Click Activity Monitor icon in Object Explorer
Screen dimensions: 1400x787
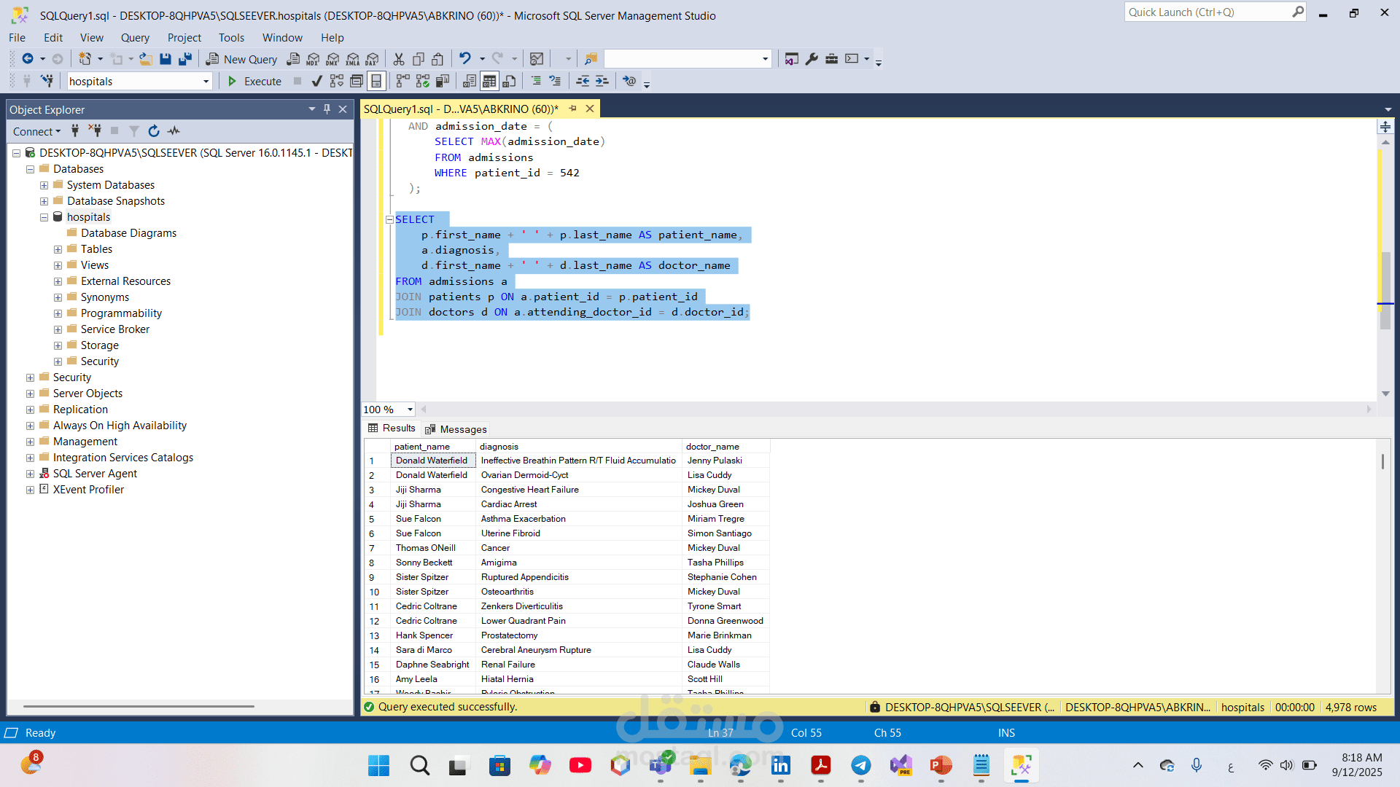point(174,131)
